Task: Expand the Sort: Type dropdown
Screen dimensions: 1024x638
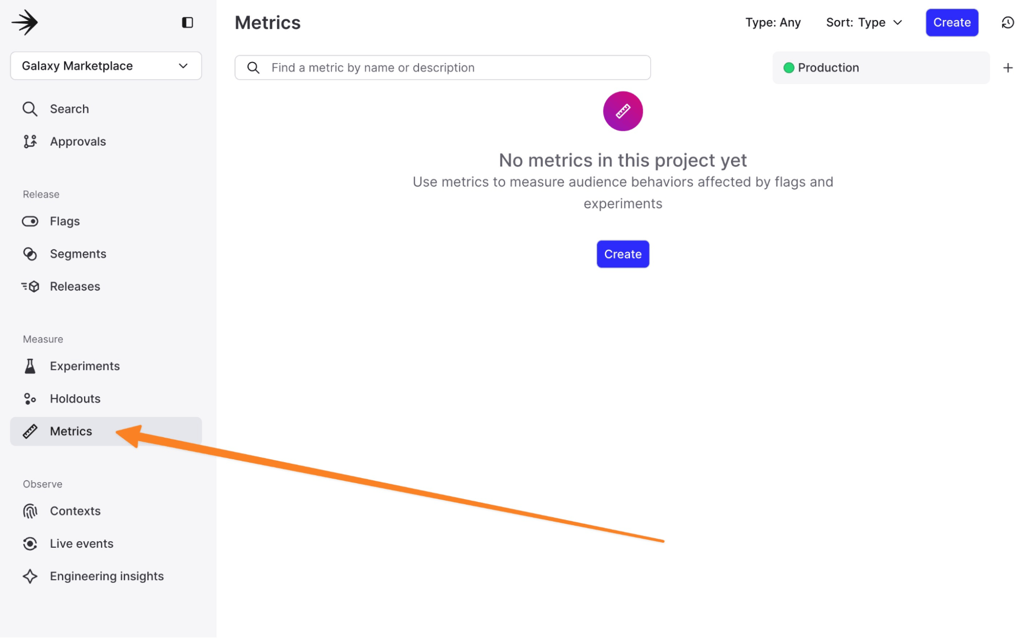Action: [x=864, y=23]
